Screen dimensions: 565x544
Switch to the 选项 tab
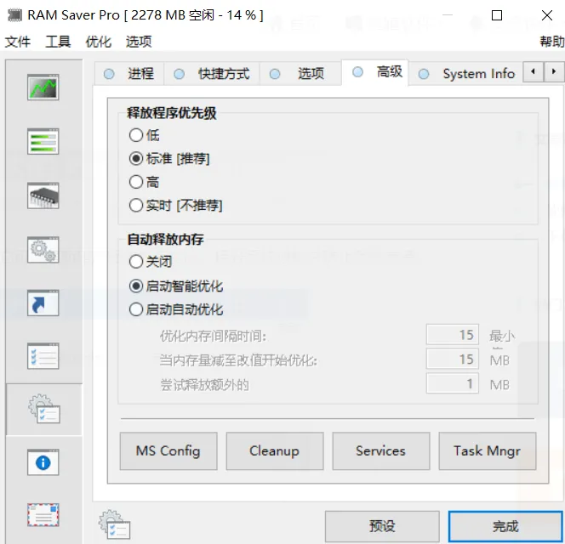(300, 74)
